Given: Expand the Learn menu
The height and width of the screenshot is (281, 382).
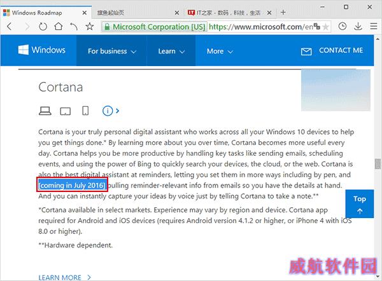Looking at the screenshot, I should tap(171, 51).
